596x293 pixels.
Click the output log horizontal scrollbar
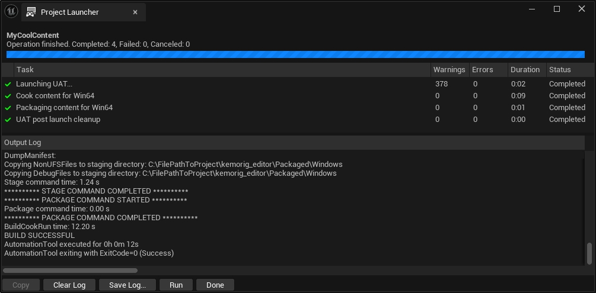coord(70,271)
